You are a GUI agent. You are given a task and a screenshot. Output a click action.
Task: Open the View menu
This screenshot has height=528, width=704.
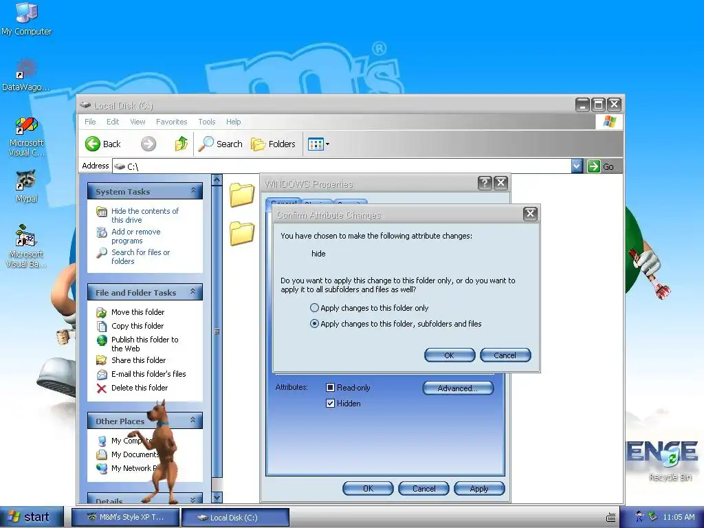(x=137, y=122)
